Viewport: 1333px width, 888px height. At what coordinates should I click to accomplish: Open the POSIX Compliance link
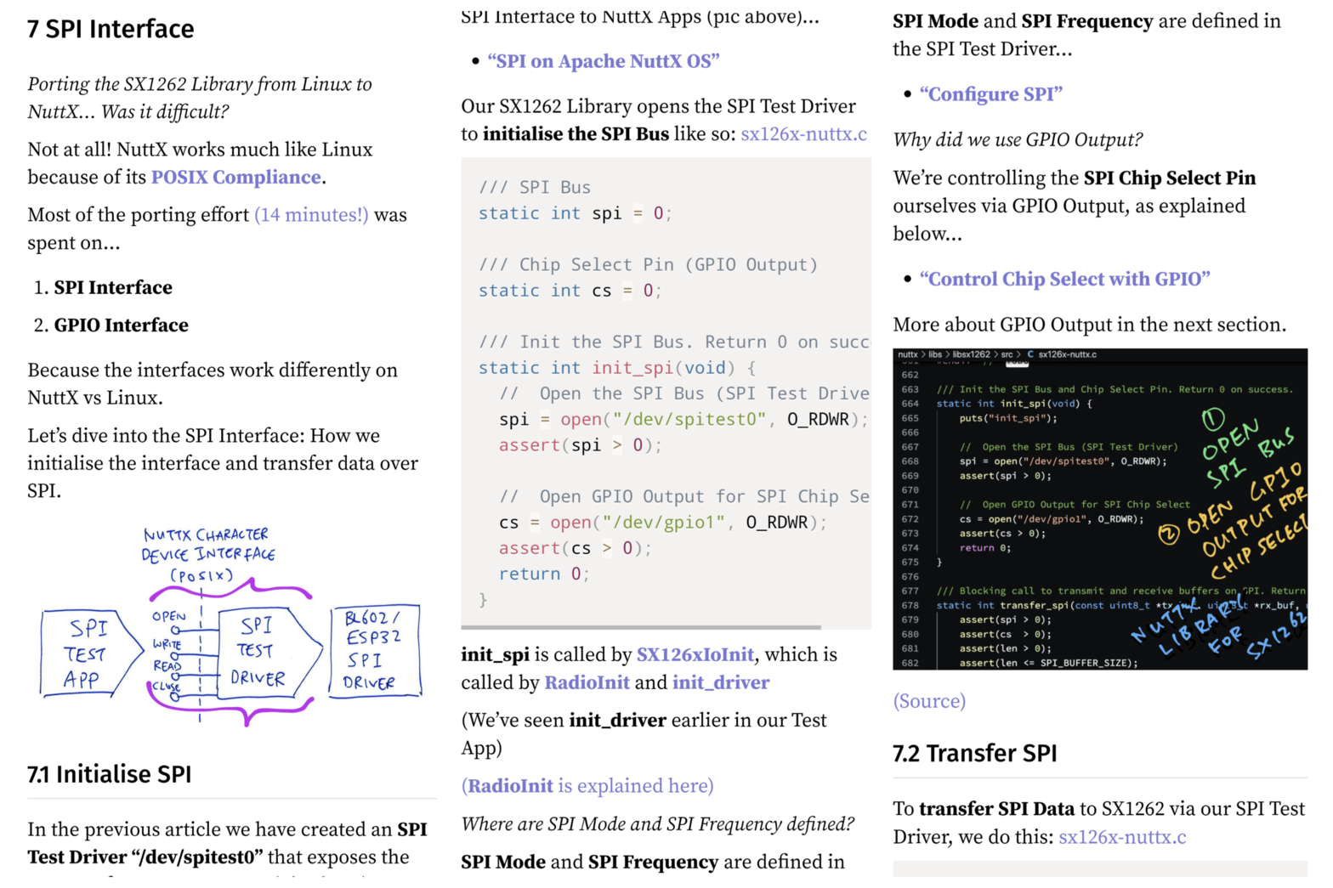pos(235,178)
